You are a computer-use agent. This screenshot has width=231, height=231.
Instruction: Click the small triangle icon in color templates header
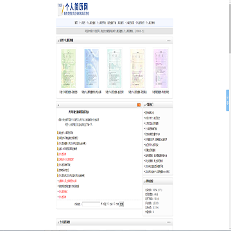pyautogui.click(x=58, y=40)
